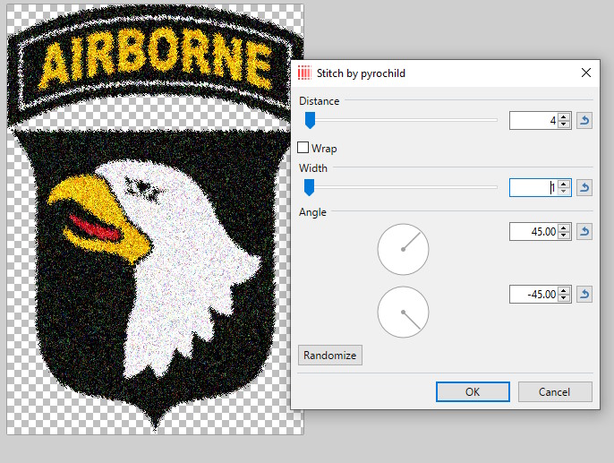The width and height of the screenshot is (614, 463).
Task: Confirm the Stitch effect with OK
Action: [x=473, y=391]
